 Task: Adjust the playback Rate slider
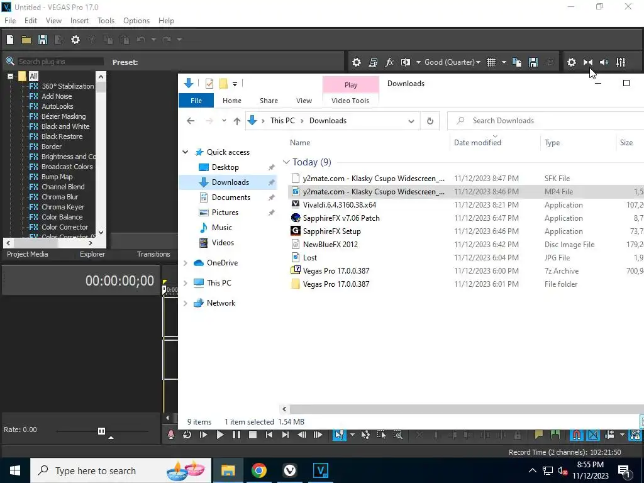pyautogui.click(x=102, y=431)
